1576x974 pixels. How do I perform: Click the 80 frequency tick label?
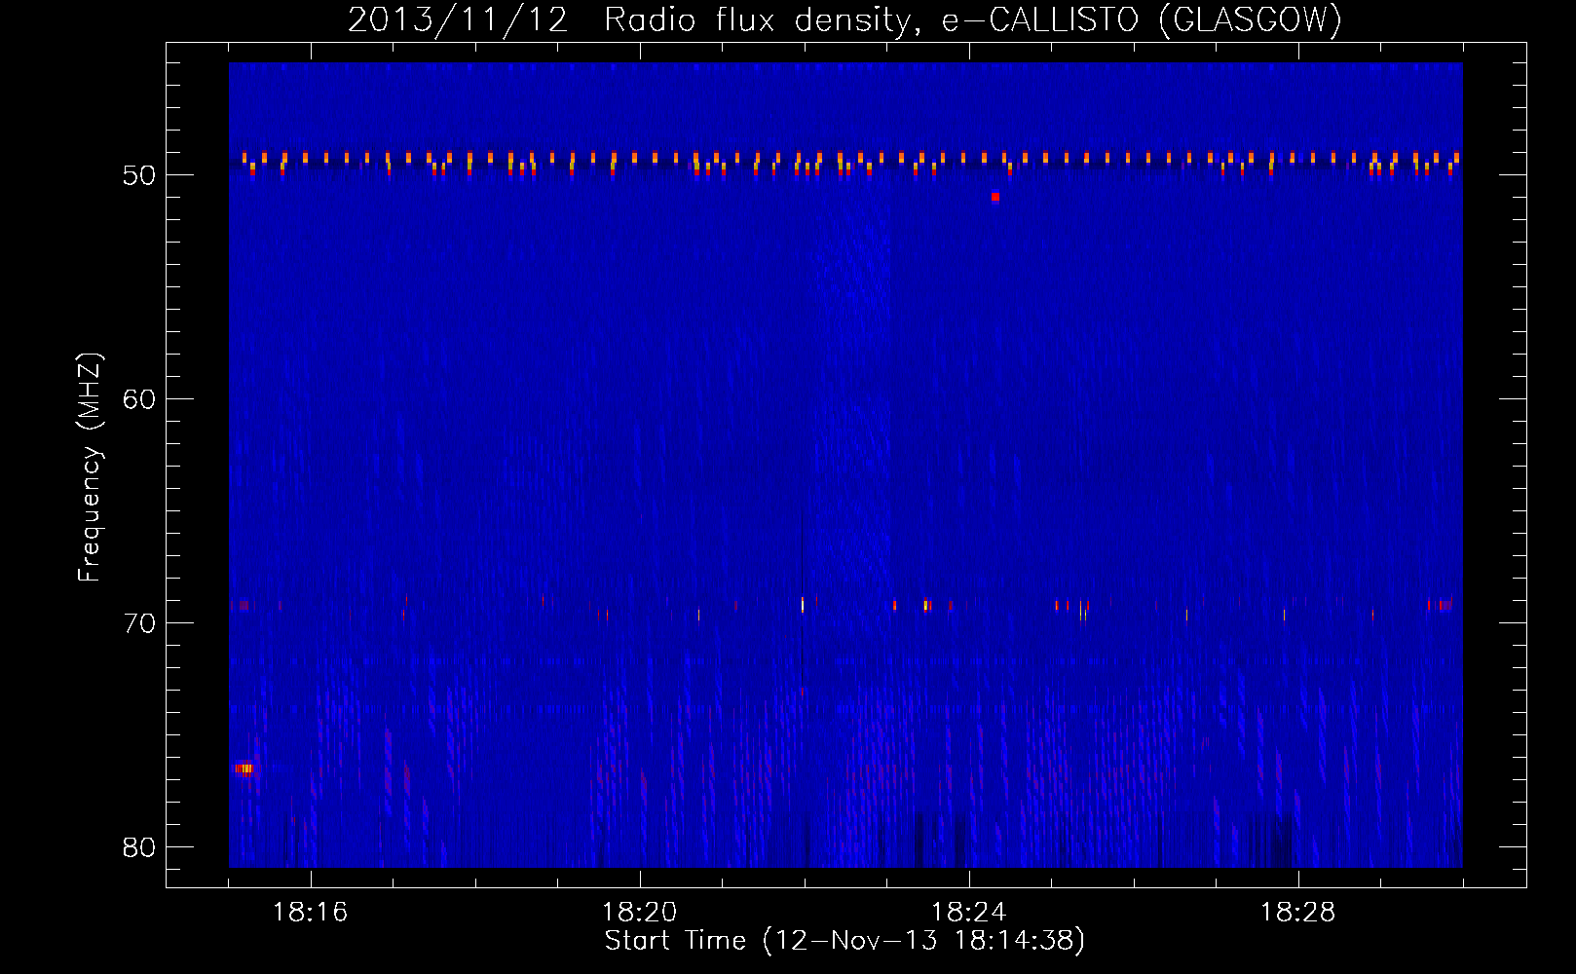click(139, 847)
